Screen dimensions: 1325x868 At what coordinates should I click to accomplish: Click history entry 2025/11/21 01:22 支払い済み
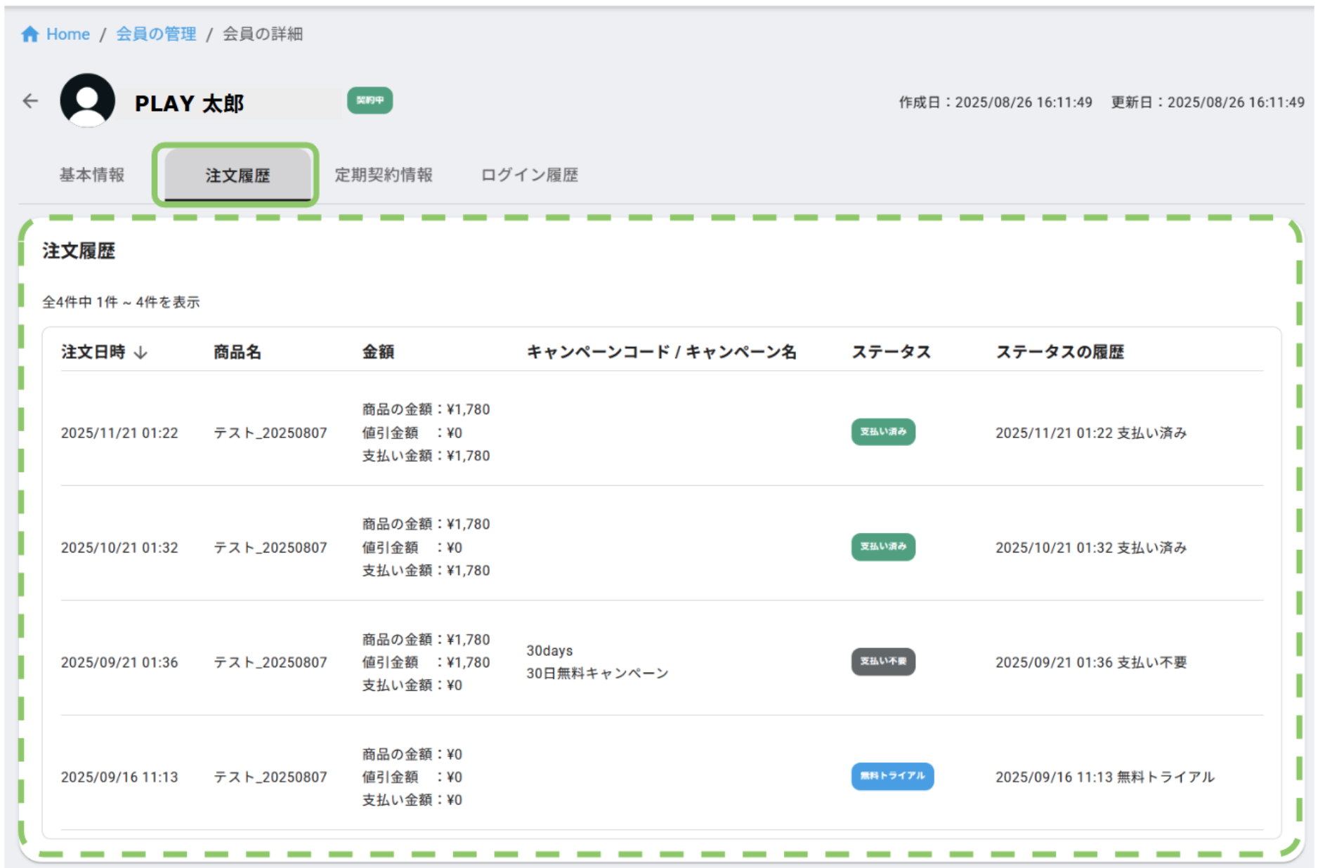tap(1091, 433)
